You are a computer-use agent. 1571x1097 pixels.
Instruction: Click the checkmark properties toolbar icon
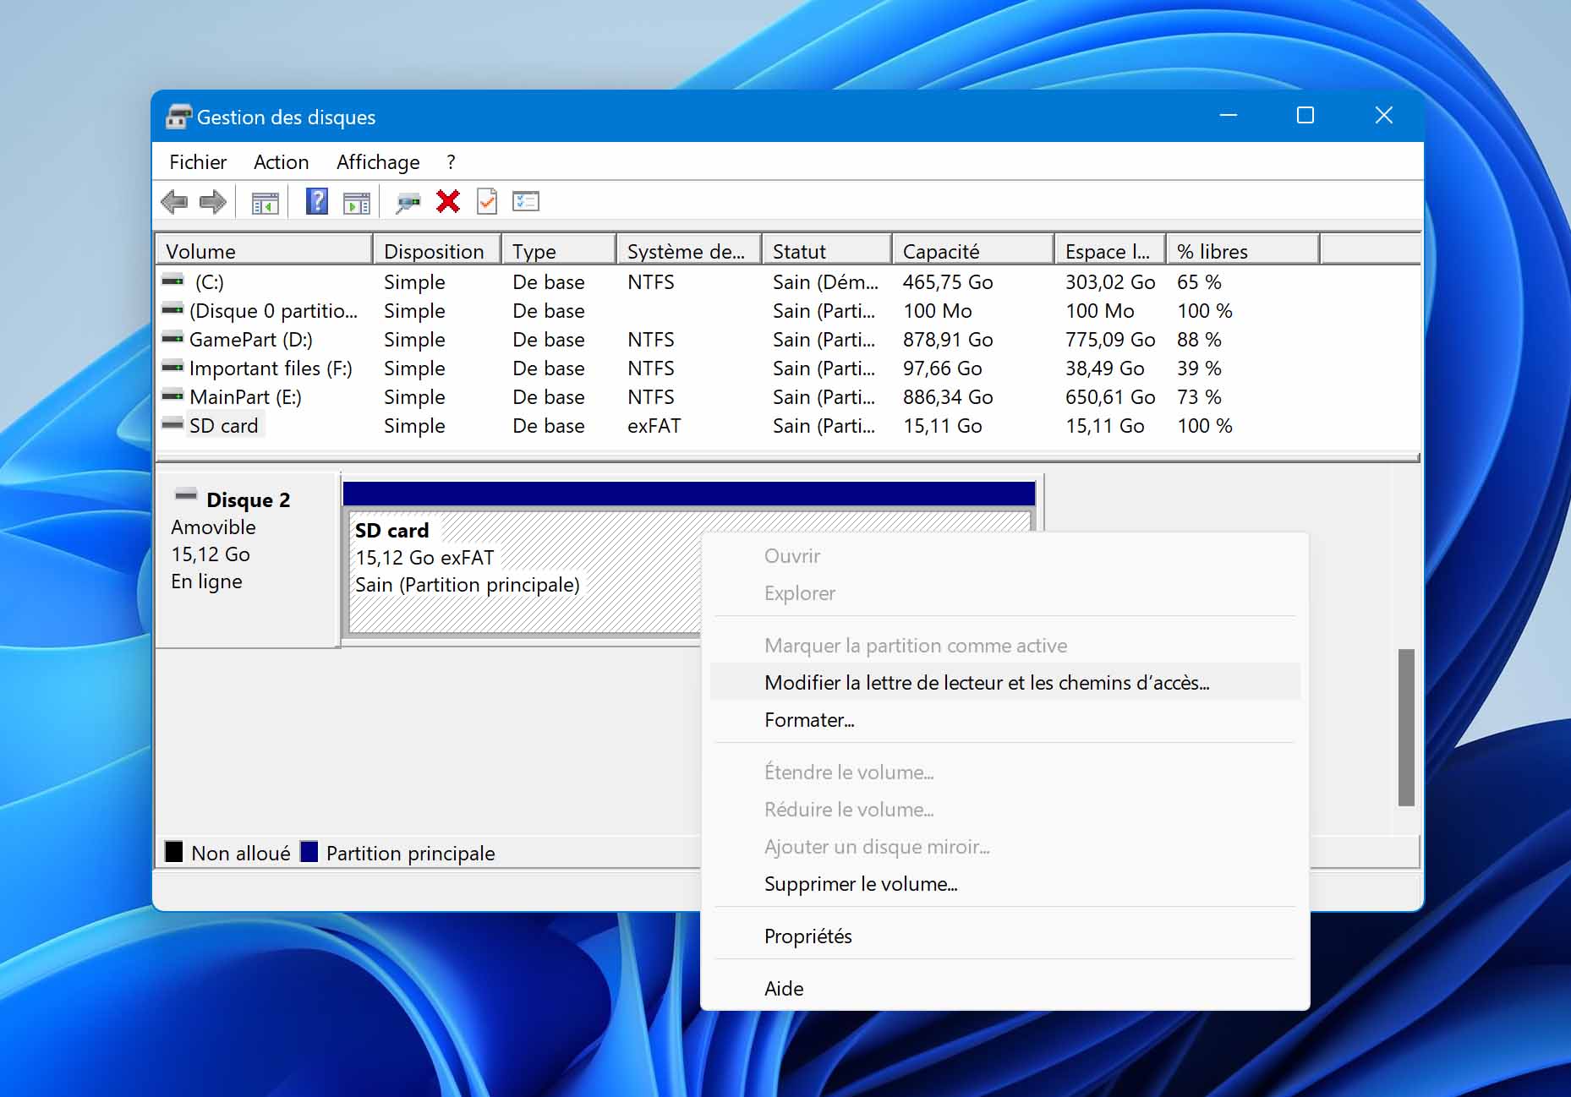tap(487, 201)
